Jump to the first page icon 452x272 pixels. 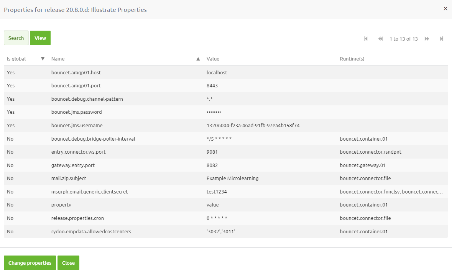pos(366,38)
